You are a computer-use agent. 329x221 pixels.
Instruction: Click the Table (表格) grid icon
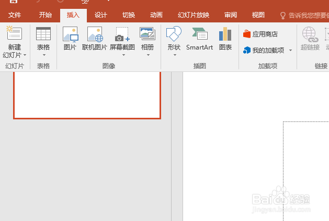(43, 33)
